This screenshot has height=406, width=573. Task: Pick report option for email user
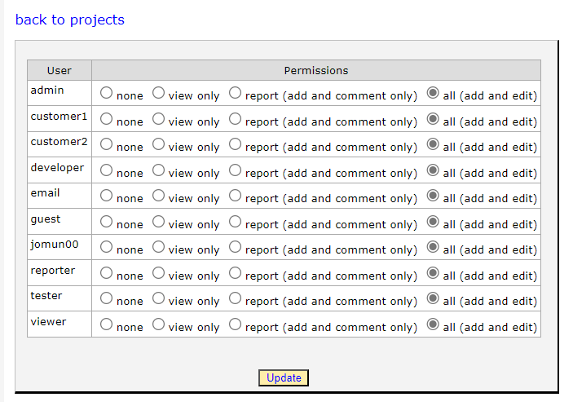[235, 196]
